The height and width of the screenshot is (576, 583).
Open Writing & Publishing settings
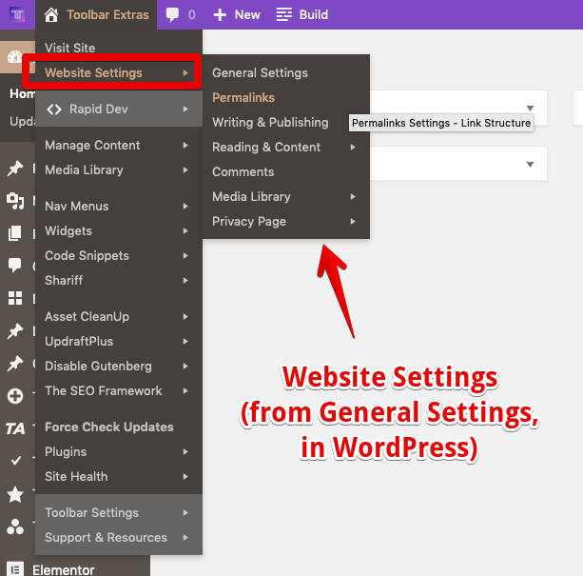tap(270, 123)
